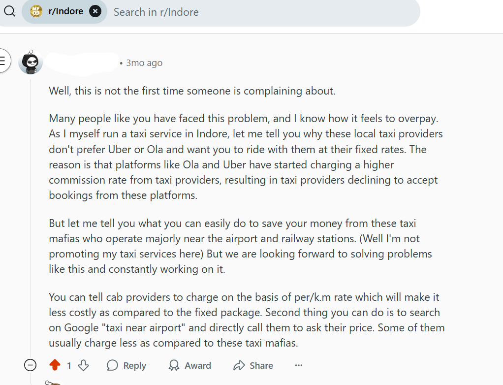
Task: Open the commenter's sunglasses avatar
Action: 31,62
